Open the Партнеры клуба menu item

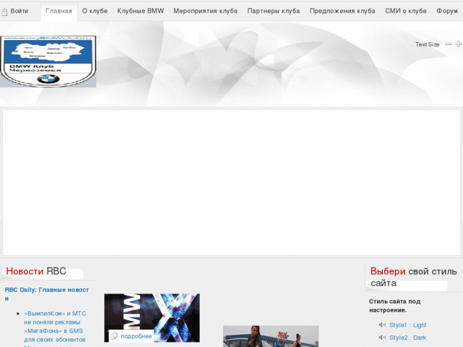[273, 11]
